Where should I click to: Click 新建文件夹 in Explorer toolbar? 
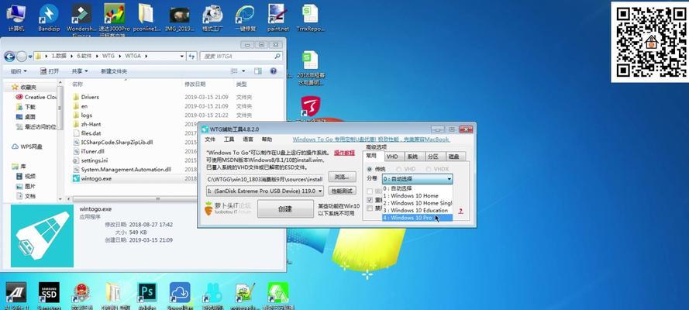(114, 71)
